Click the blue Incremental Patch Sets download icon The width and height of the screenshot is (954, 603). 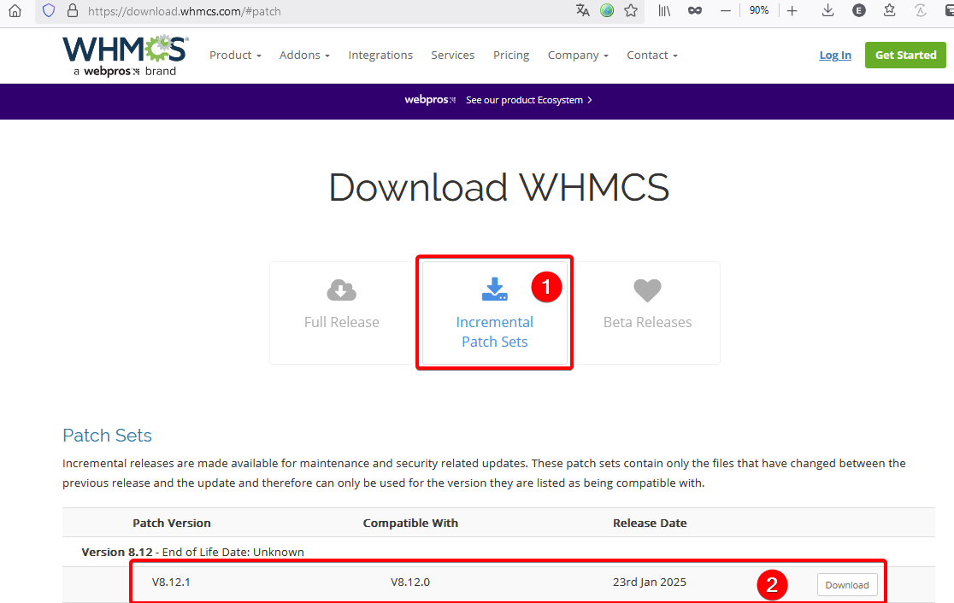pyautogui.click(x=495, y=290)
